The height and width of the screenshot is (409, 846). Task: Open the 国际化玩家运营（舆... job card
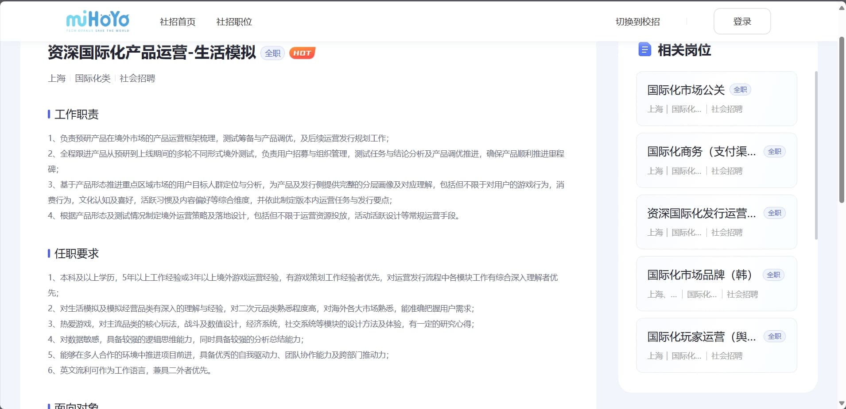[701, 337]
